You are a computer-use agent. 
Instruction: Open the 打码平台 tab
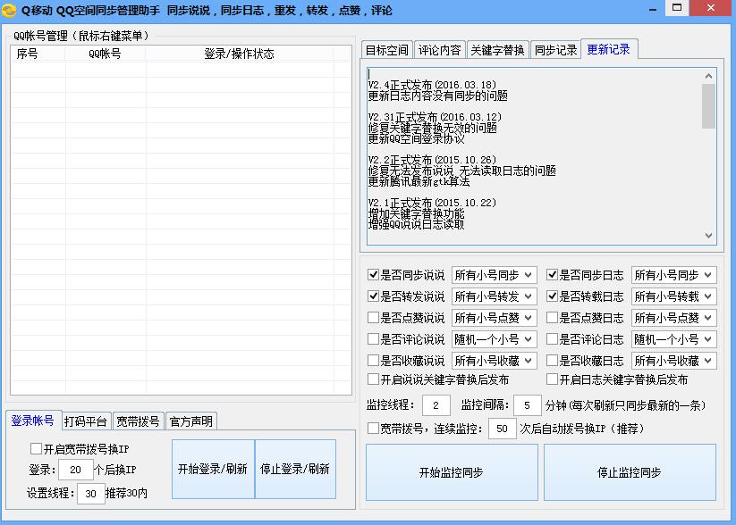86,421
